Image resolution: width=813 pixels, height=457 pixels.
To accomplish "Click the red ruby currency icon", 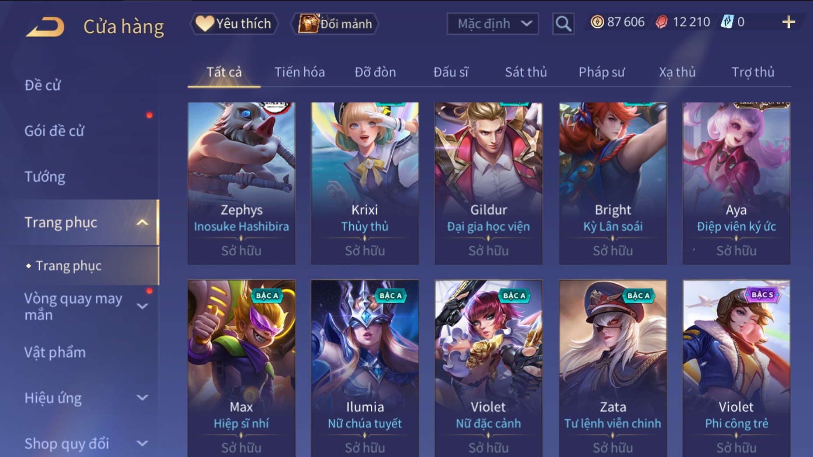I will (662, 22).
